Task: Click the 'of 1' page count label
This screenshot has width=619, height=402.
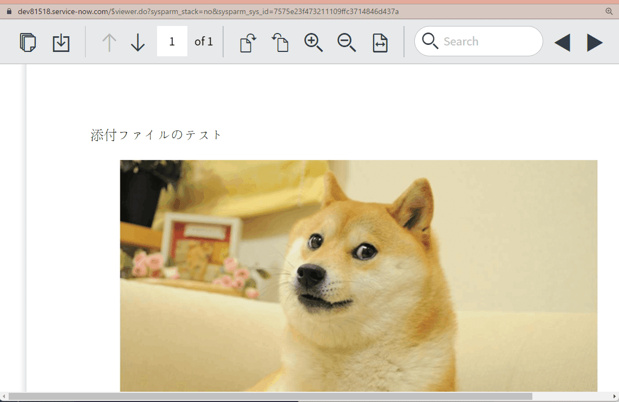Action: (x=203, y=42)
